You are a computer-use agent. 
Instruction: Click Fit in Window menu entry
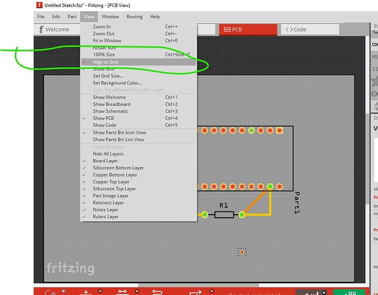(x=106, y=41)
